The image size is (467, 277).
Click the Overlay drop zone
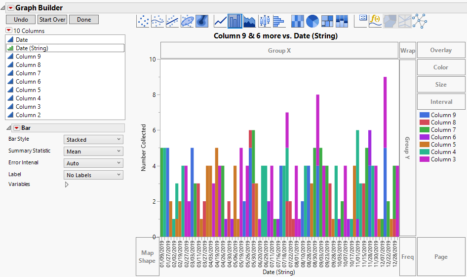441,50
